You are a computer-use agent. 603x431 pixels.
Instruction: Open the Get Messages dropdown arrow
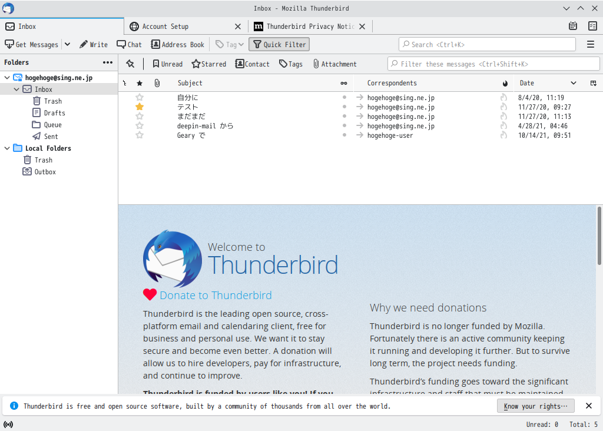pos(68,45)
